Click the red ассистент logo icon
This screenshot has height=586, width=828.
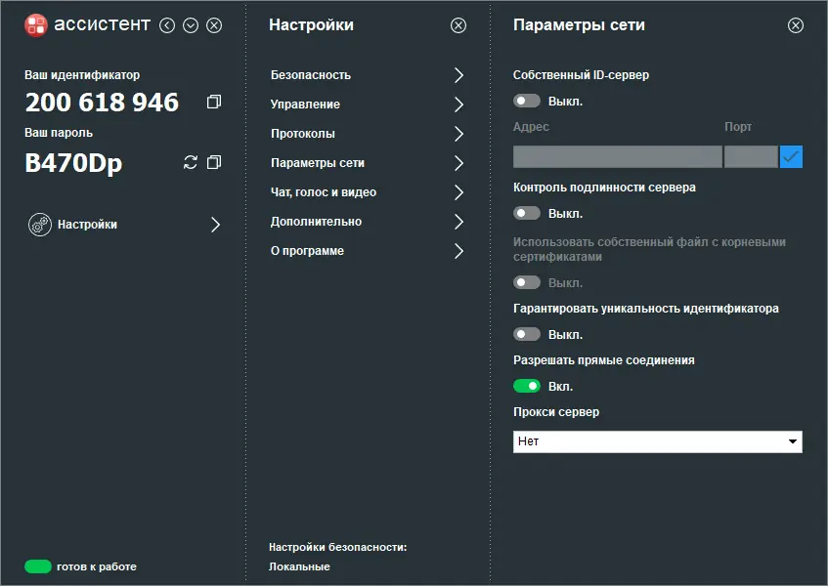[x=37, y=24]
